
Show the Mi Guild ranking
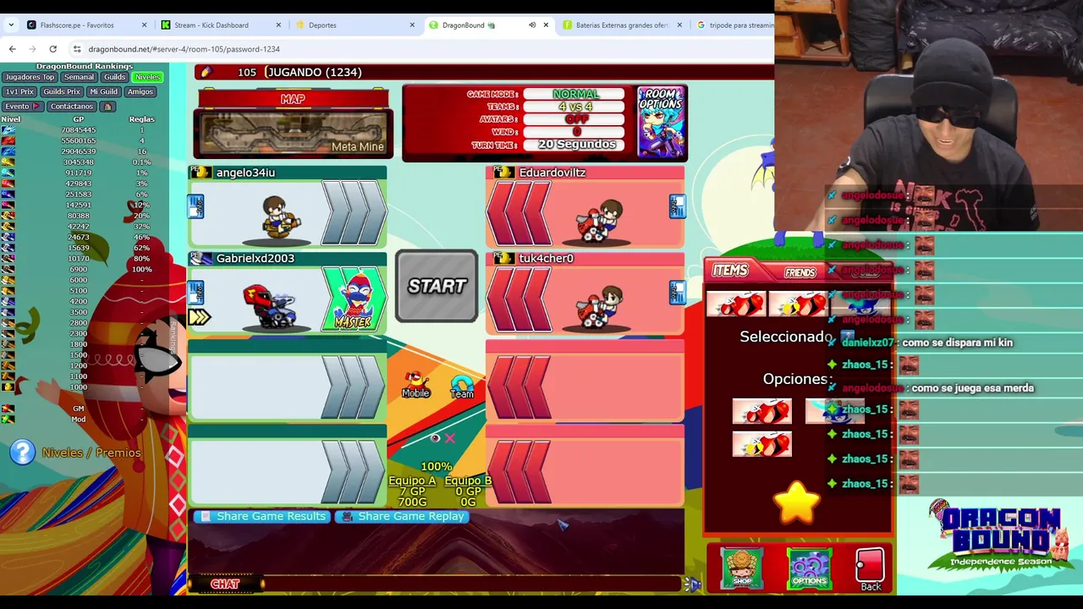(104, 91)
